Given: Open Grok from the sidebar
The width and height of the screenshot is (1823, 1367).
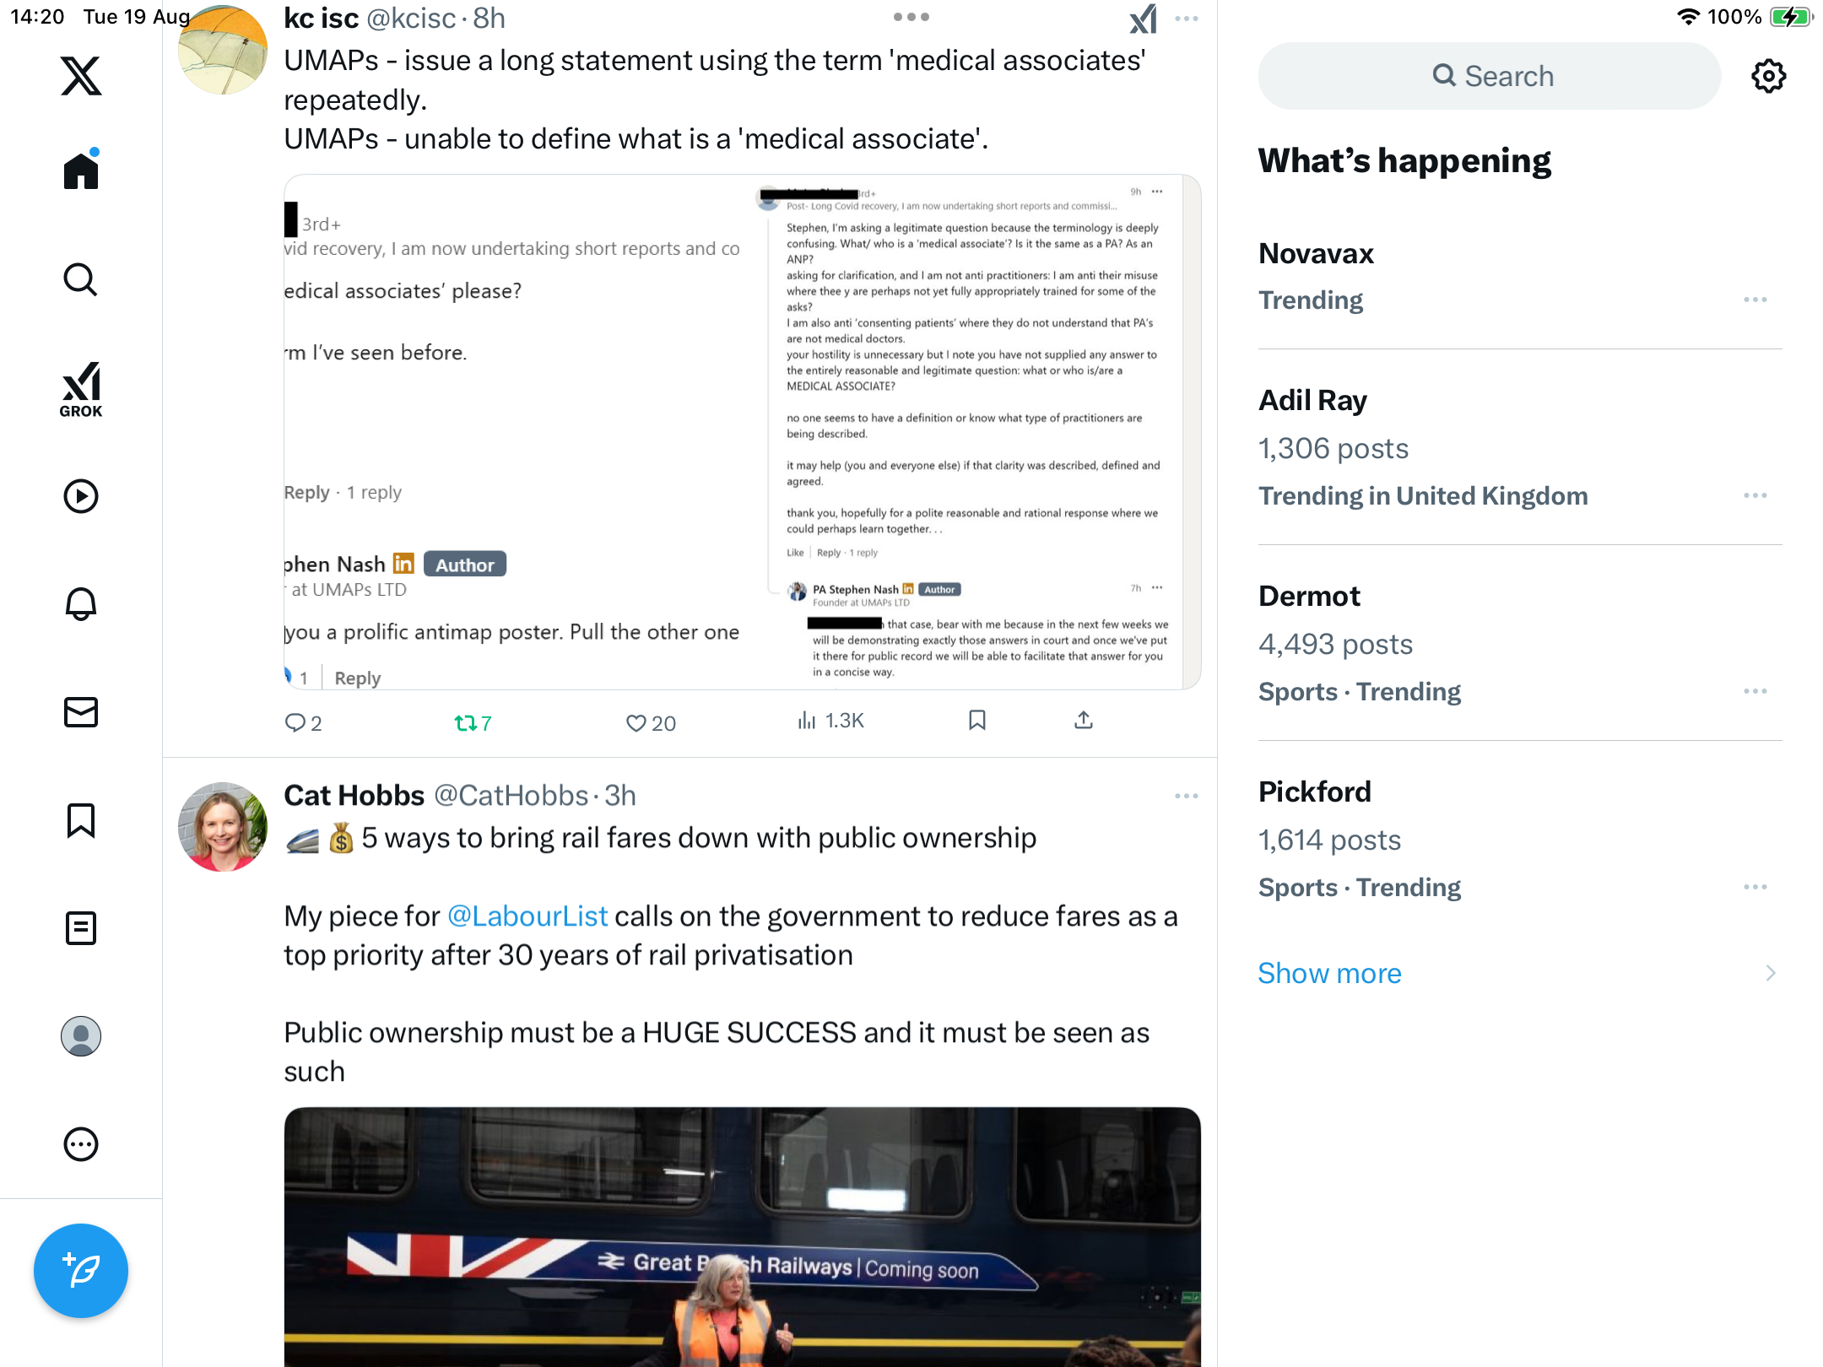Looking at the screenshot, I should click(81, 389).
